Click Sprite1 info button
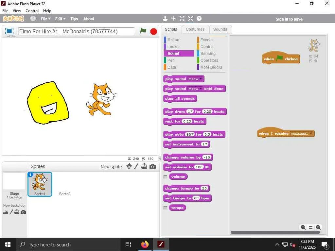 [x=30, y=175]
